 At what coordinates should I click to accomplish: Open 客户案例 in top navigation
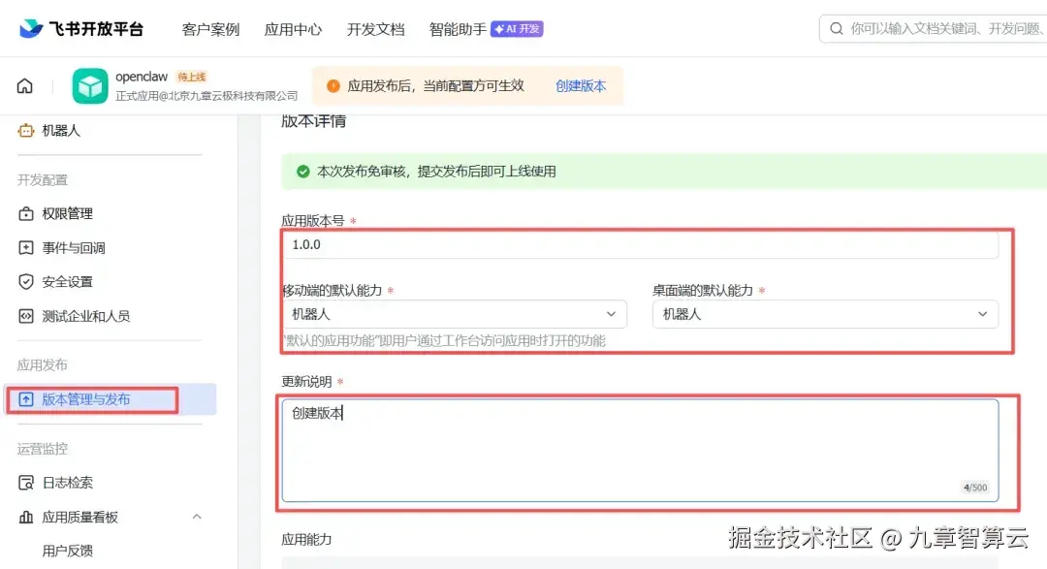pyautogui.click(x=210, y=29)
